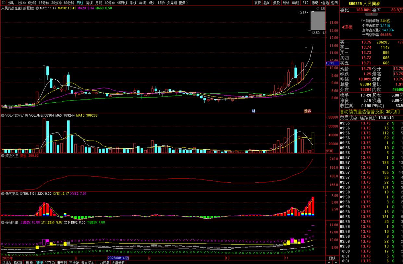Open the 资金为王 indicator dropdown arrow
403x264 pixels.
pos(3,155)
